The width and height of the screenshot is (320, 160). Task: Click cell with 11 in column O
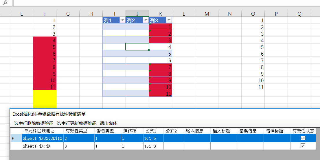click(253, 87)
